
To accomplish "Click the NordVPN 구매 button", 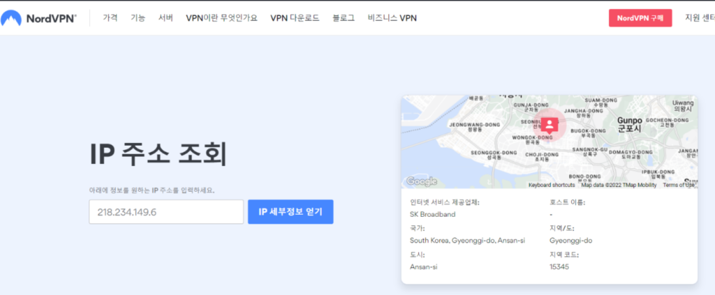I will [640, 17].
